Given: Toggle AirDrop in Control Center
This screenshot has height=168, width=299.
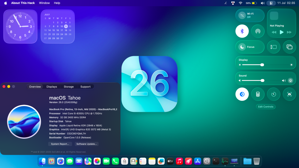Looking at the screenshot, I should pos(258,31).
